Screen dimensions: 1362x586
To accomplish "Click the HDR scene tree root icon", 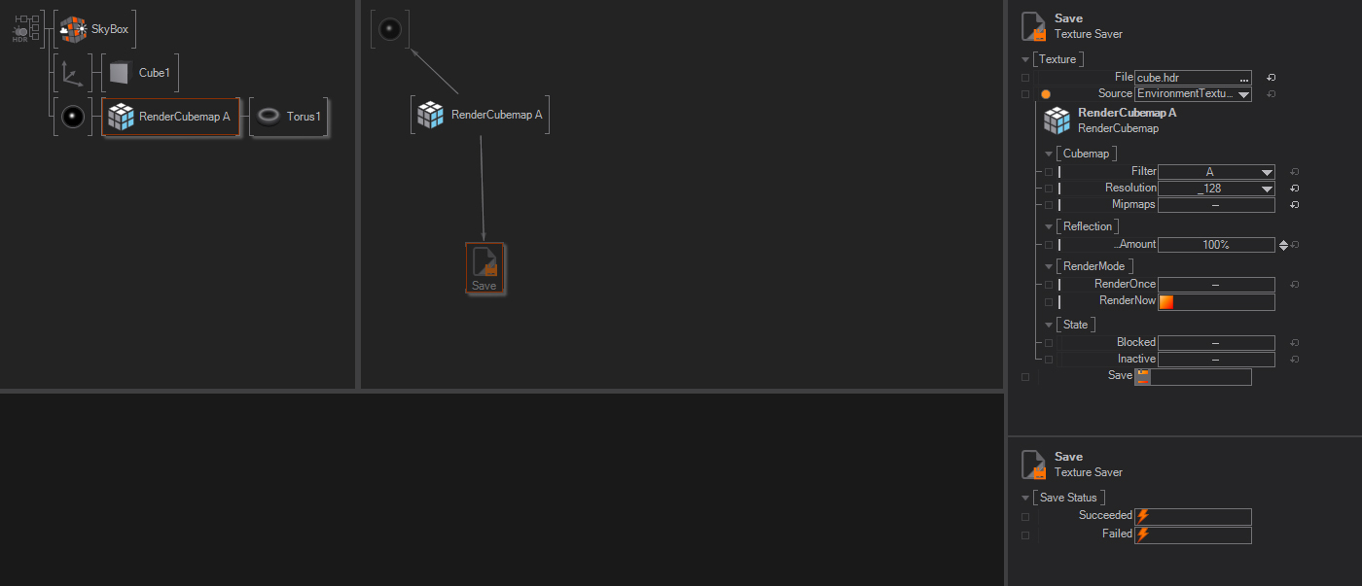I will click(x=26, y=29).
